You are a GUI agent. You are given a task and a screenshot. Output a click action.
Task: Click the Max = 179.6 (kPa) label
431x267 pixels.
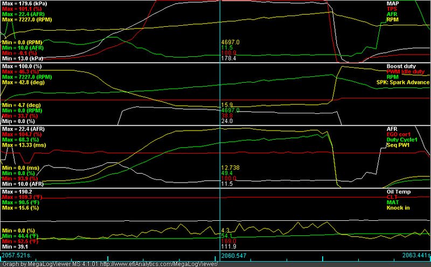point(24,4)
